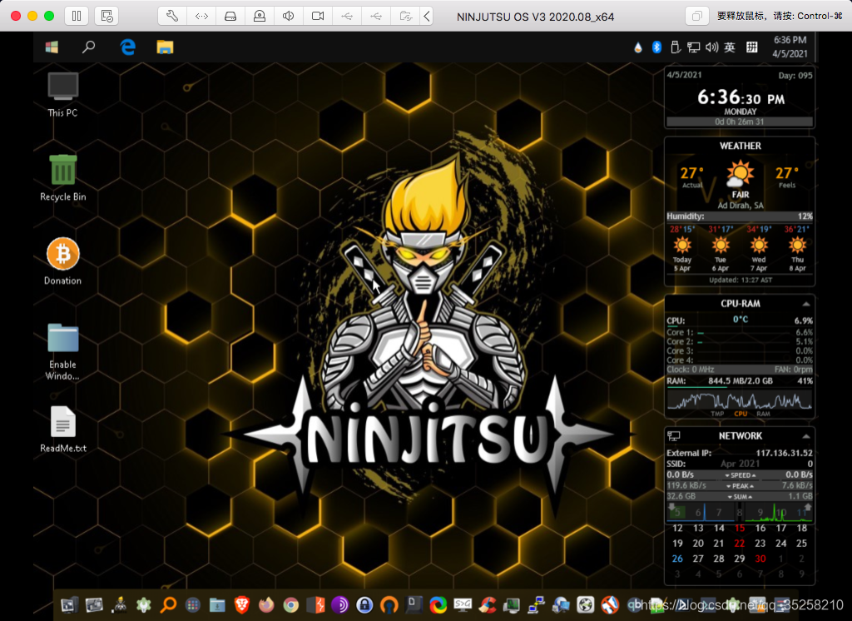Open the IME grid pad tray icon
Viewport: 852px width, 621px height.
click(x=752, y=47)
